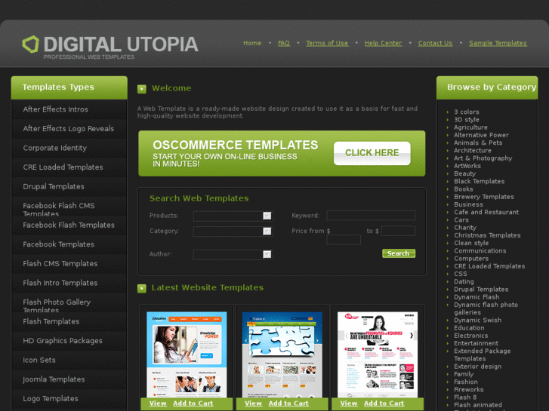
Task: Open the FAQ nav link
Action: 284,43
